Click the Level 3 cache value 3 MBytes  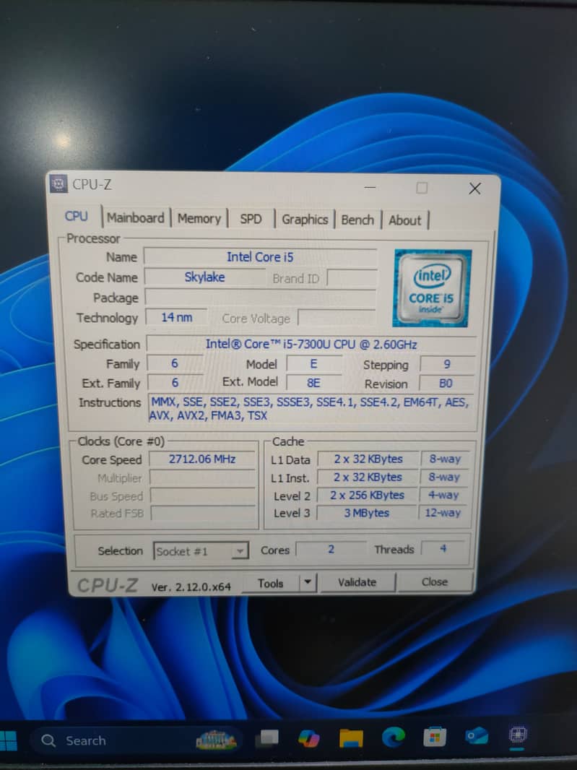pyautogui.click(x=367, y=513)
